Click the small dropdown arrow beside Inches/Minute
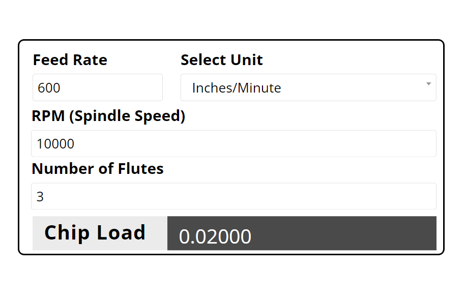Image resolution: width=465 pixels, height=300 pixels. point(428,84)
